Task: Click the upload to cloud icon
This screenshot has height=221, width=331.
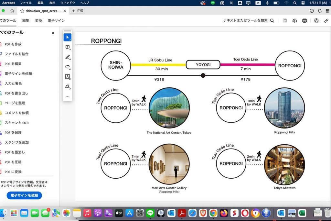Action: [294, 20]
